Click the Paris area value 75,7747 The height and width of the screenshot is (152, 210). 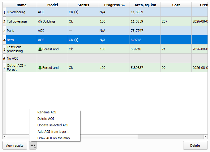(x=137, y=31)
